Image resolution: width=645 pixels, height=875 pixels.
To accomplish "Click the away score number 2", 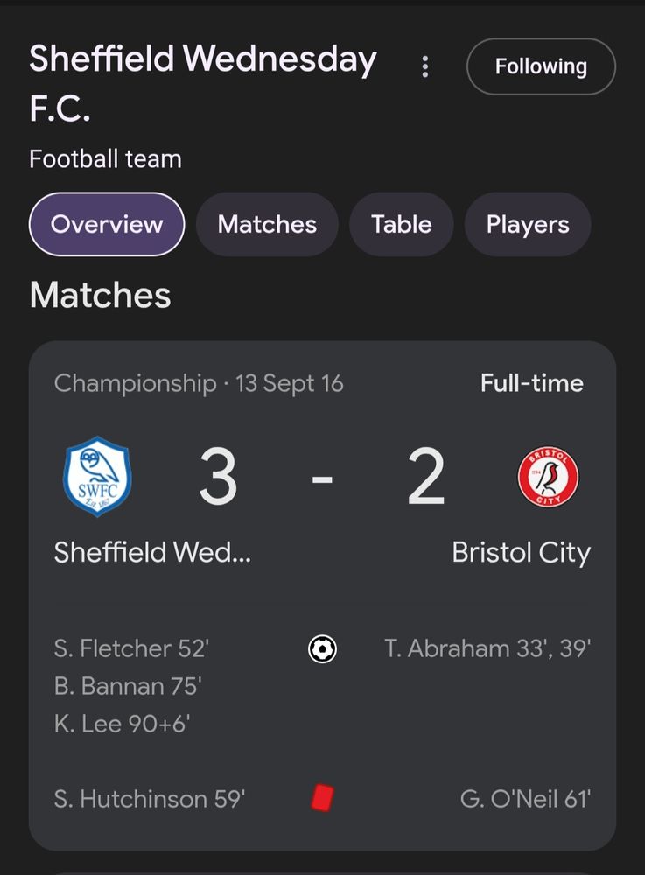I will 426,478.
